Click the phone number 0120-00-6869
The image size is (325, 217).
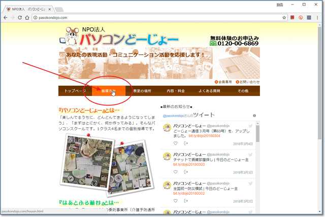click(x=238, y=44)
